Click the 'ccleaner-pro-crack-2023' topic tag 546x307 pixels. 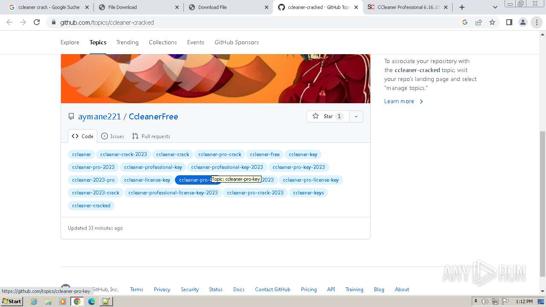pyautogui.click(x=255, y=193)
